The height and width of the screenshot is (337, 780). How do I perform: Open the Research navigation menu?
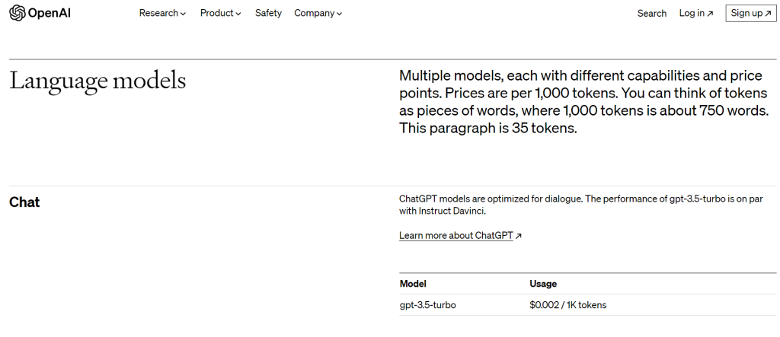coord(158,13)
